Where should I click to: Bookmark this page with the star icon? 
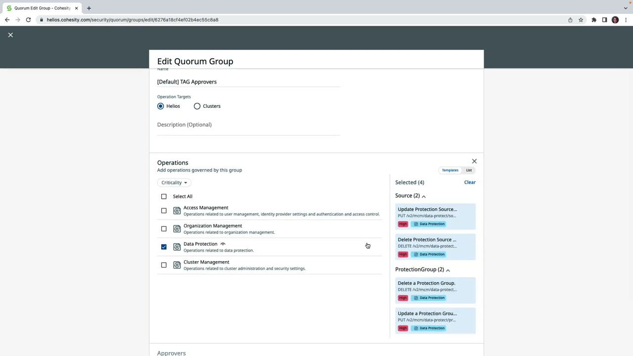(x=581, y=20)
